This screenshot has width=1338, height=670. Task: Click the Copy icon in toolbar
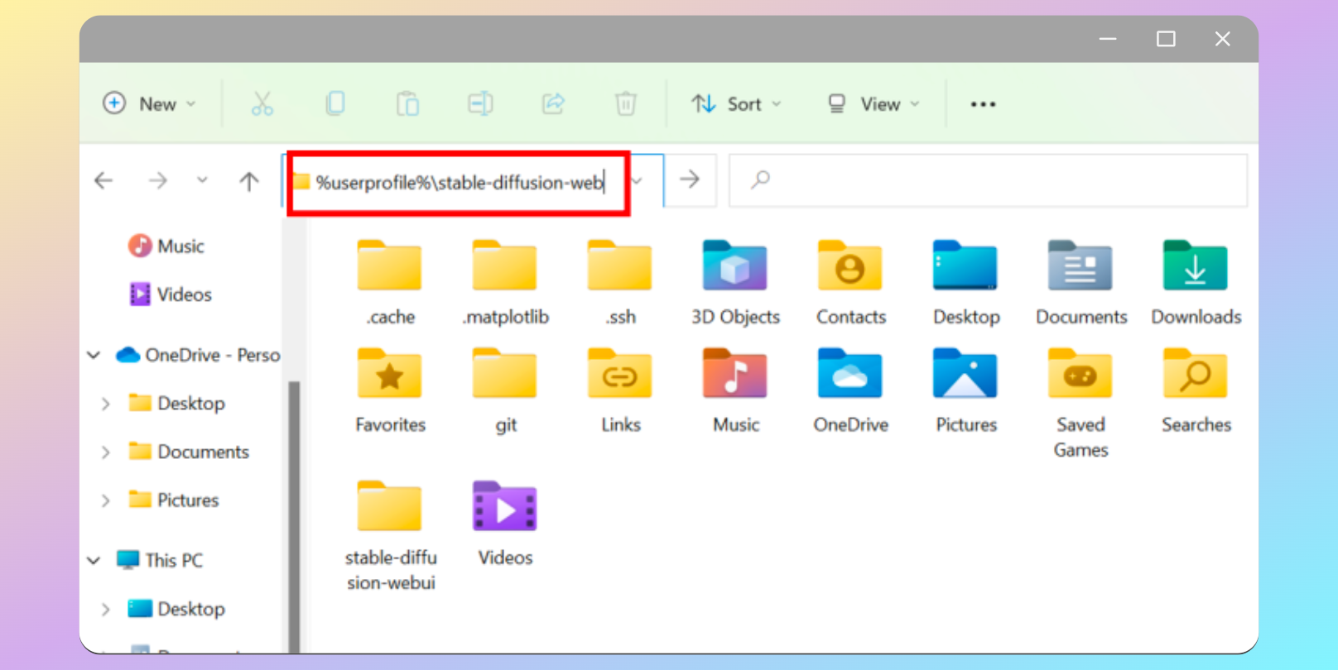(x=334, y=103)
